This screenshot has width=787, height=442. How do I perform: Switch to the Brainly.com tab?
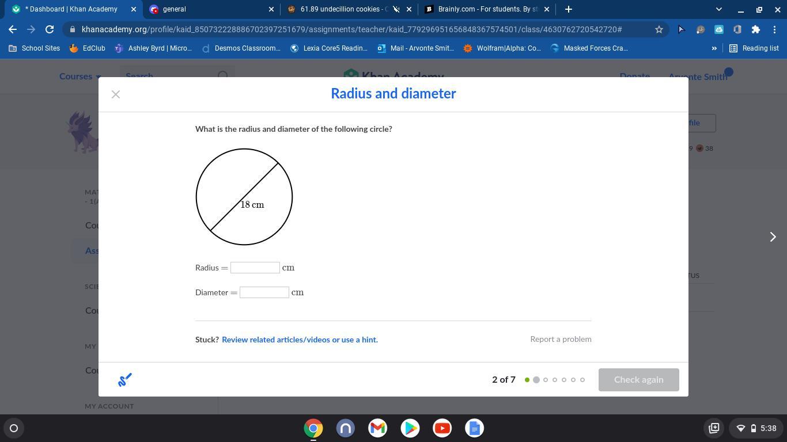click(487, 9)
